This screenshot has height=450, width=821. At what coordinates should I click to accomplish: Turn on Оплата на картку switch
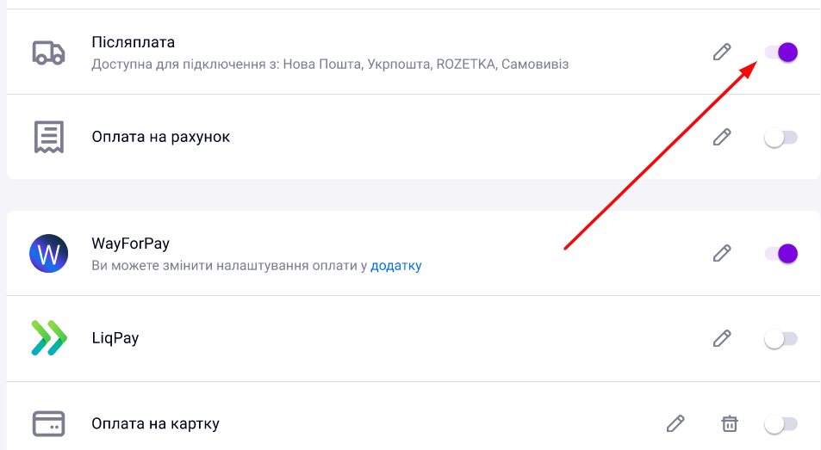(781, 424)
